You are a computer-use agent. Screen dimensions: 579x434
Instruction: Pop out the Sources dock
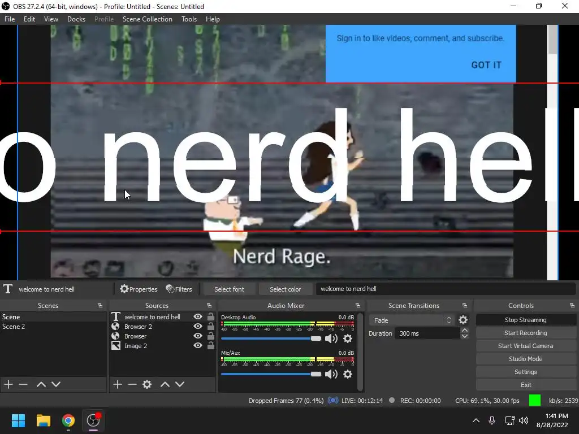[x=209, y=306]
